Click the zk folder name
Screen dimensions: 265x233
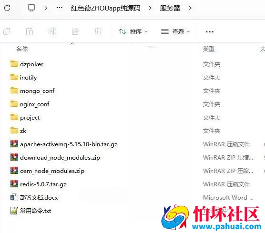(23, 131)
